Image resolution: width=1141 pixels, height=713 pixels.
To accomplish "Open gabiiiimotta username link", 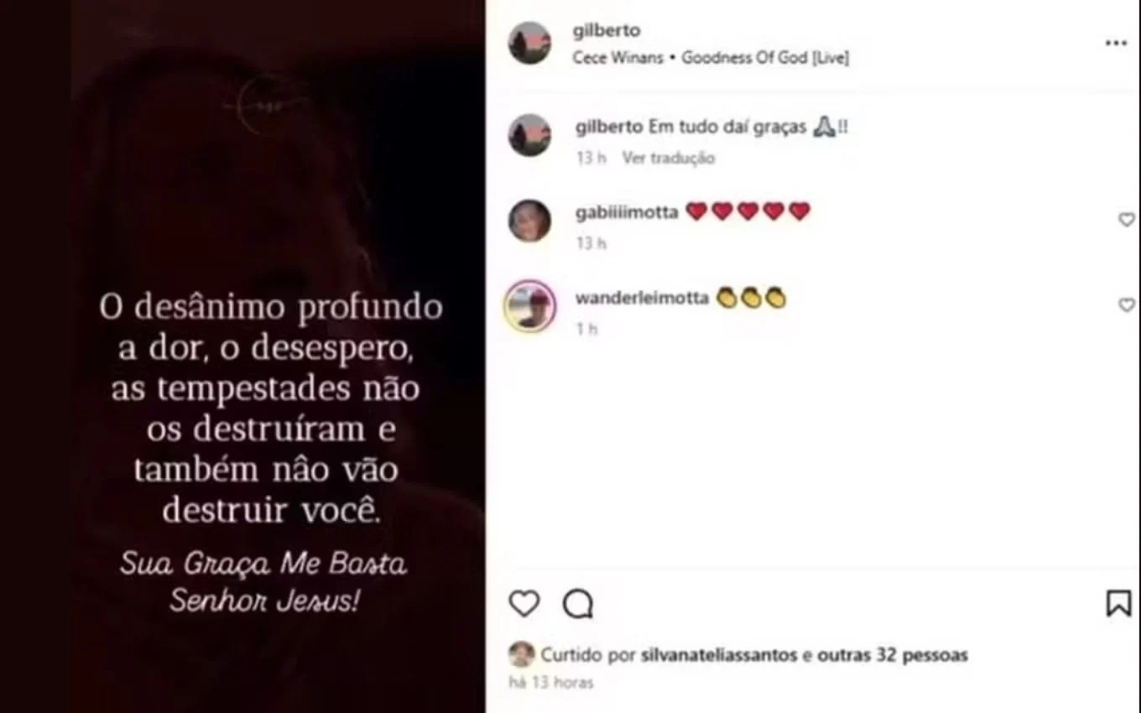I will pos(627,212).
